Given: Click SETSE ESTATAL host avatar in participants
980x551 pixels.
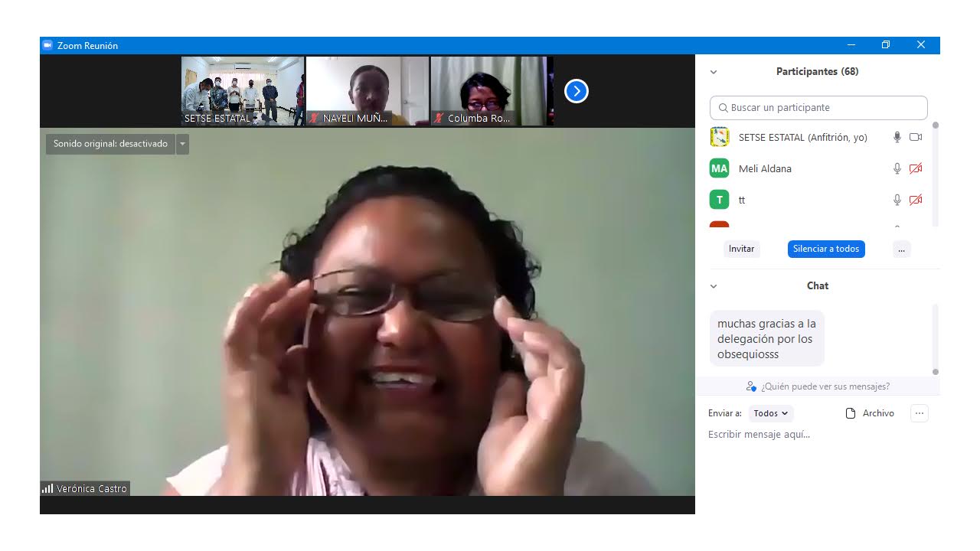Looking at the screenshot, I should 719,137.
